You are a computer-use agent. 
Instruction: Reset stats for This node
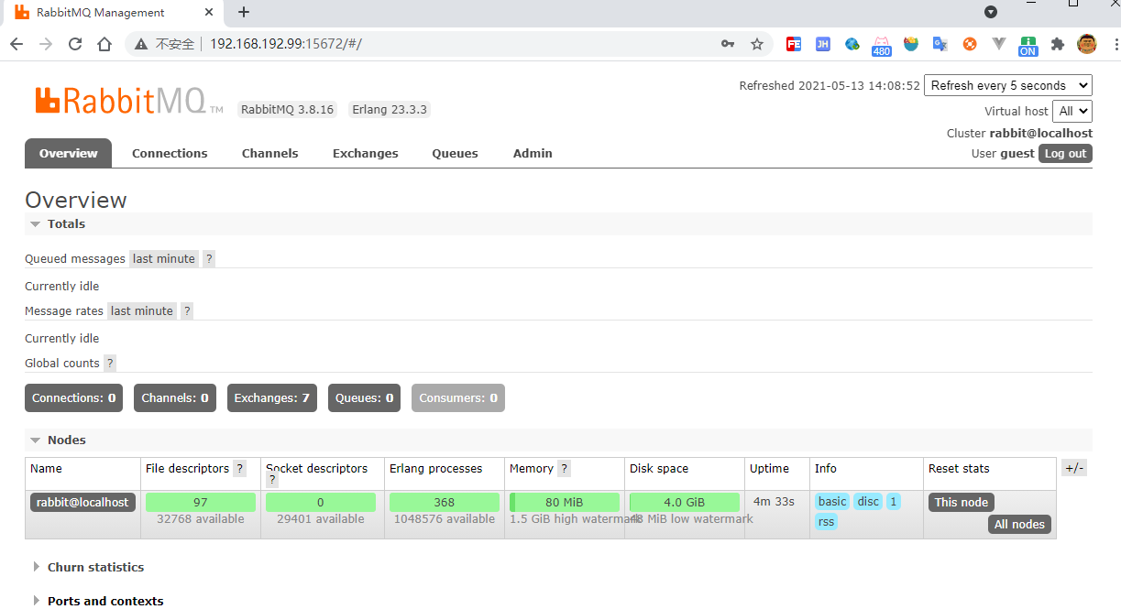pyautogui.click(x=961, y=503)
